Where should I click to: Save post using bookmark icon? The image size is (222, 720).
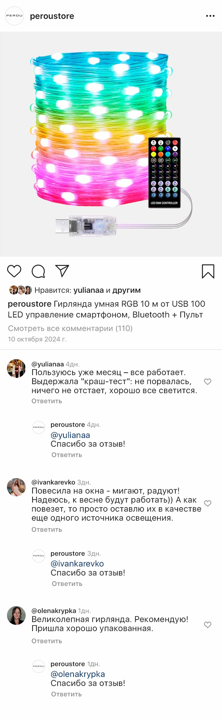point(208,271)
